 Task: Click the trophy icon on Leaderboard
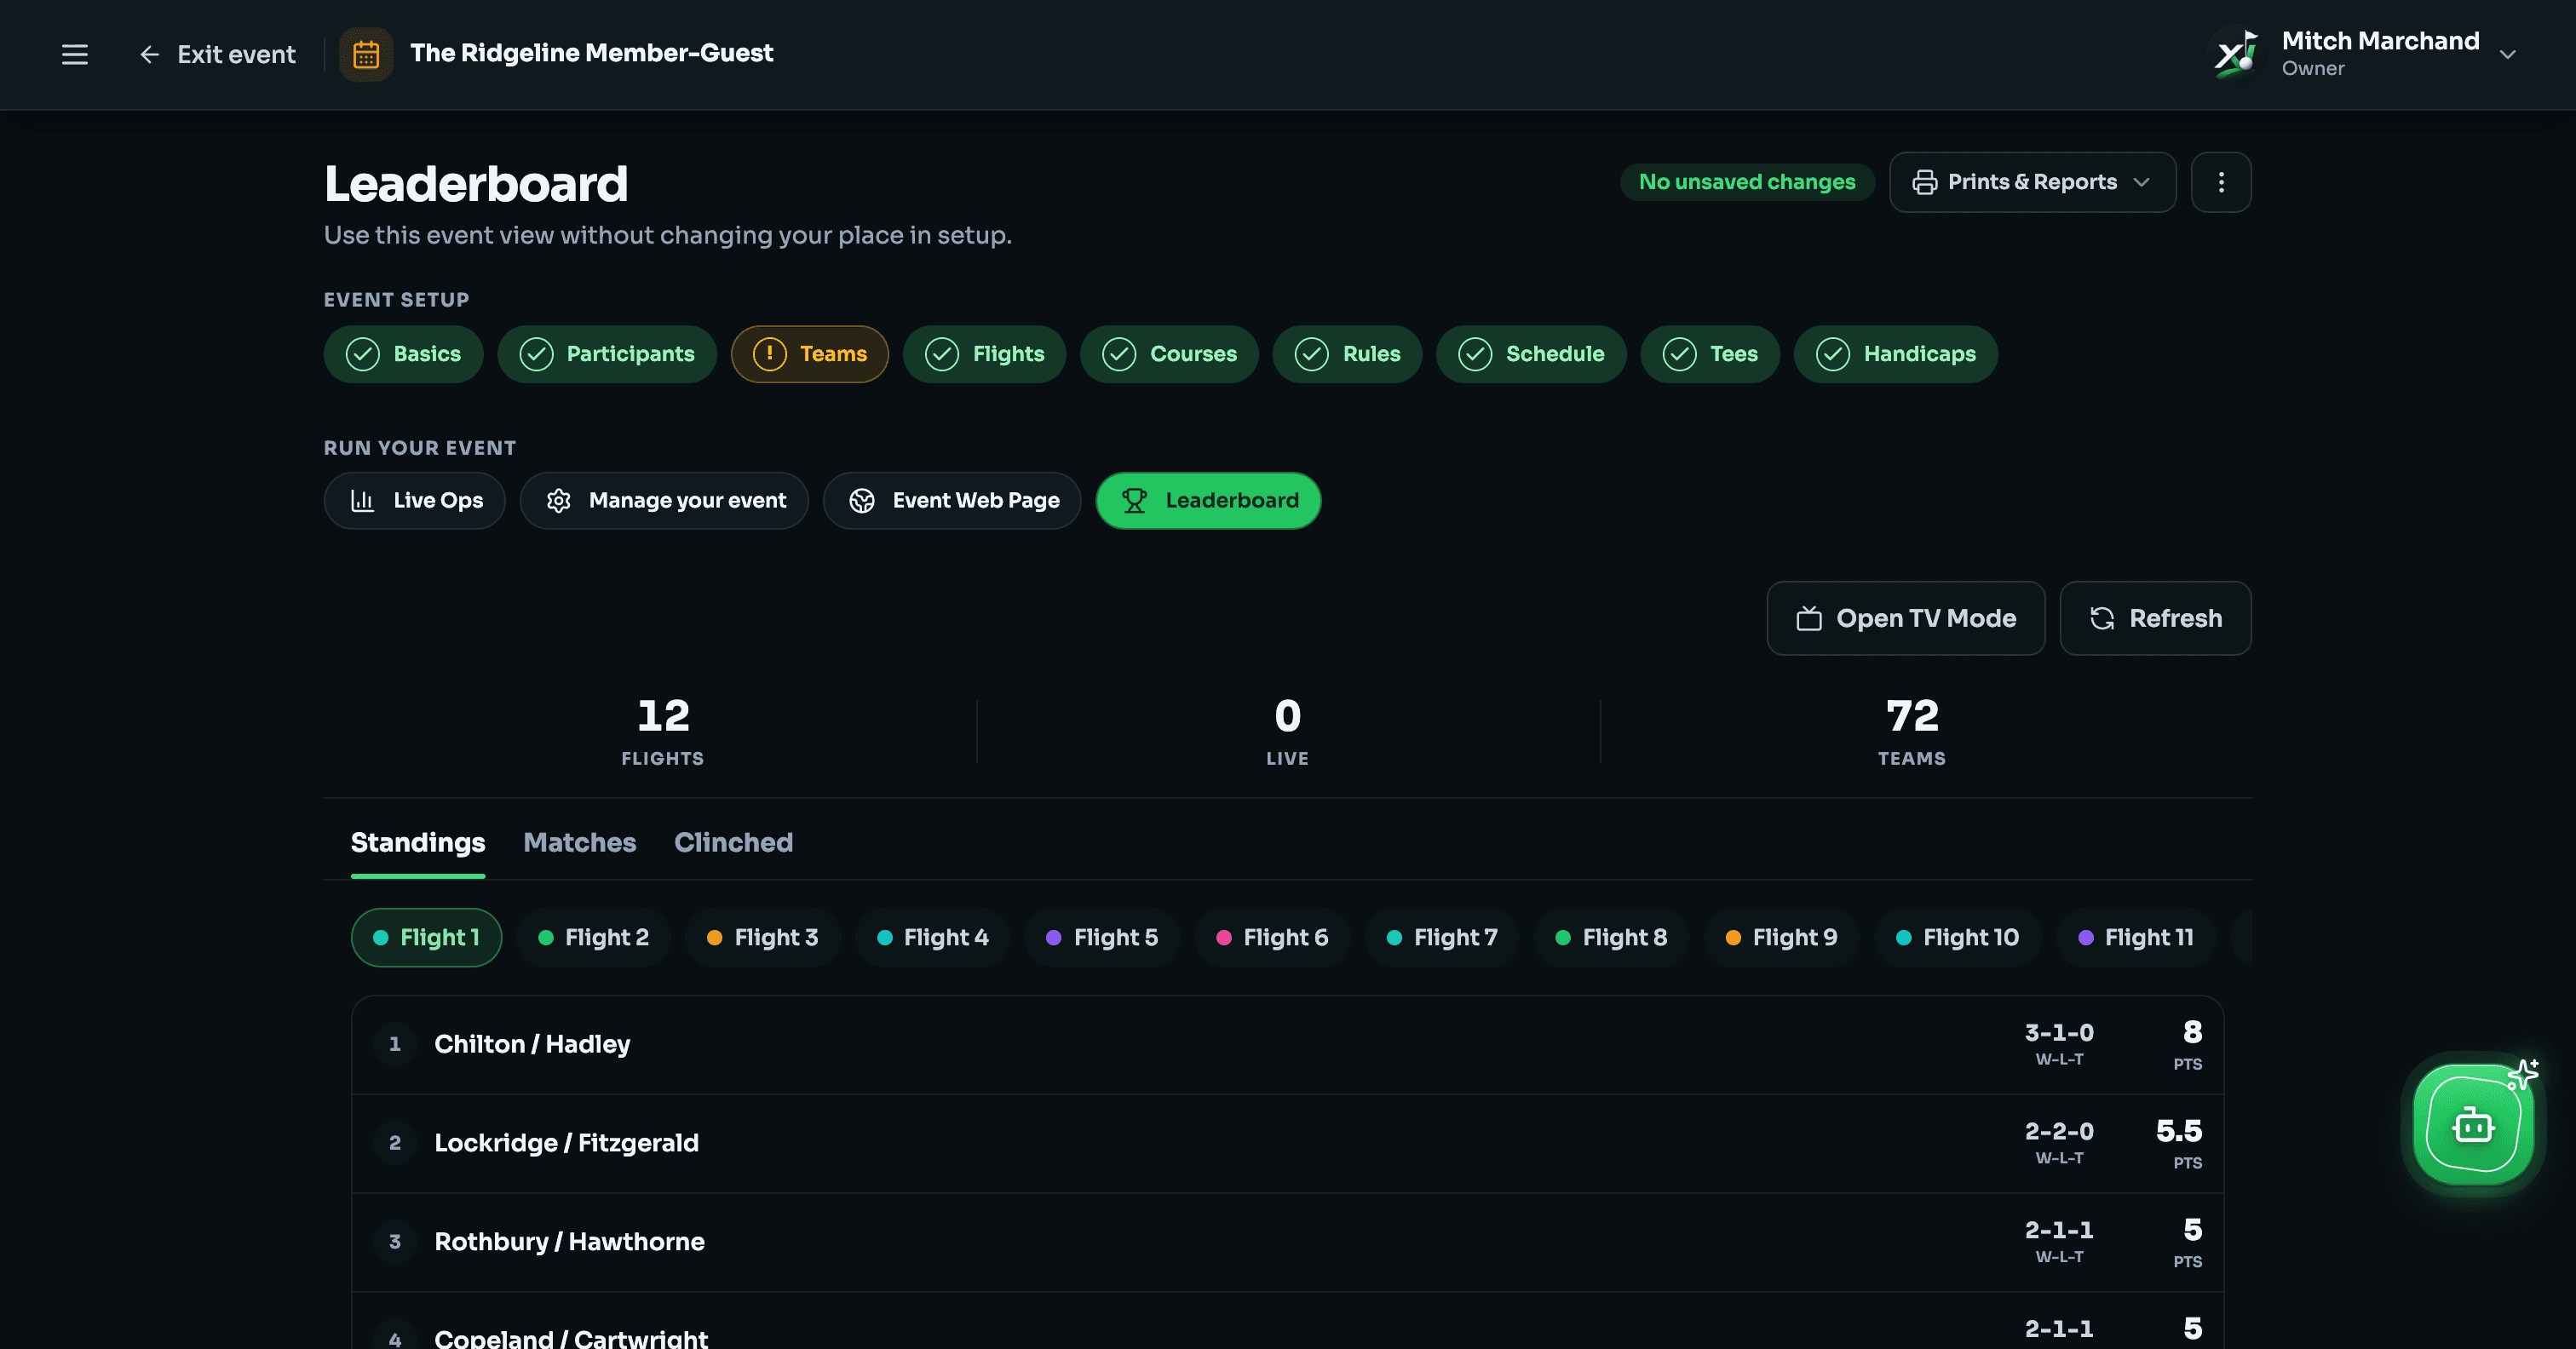tap(1134, 501)
